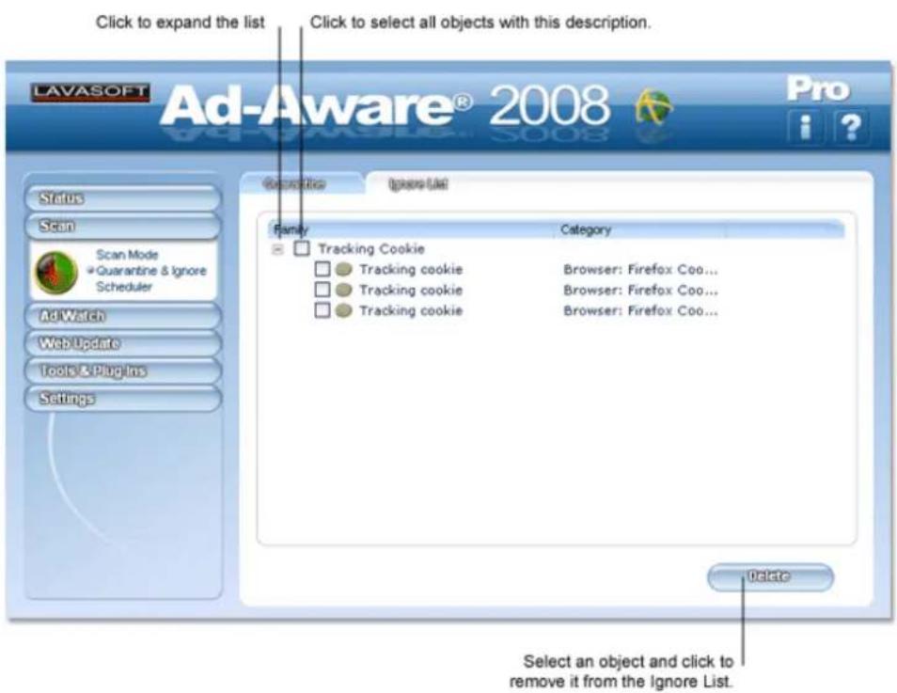897x693 pixels.
Task: Click the red bug scan icon in sidebar
Action: 56,272
